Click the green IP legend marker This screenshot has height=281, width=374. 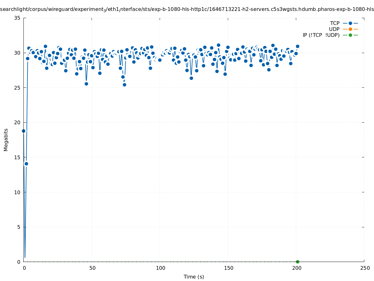350,35
